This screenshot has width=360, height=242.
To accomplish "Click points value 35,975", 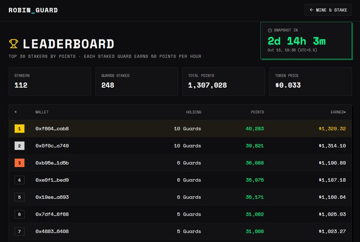I will [x=255, y=180].
